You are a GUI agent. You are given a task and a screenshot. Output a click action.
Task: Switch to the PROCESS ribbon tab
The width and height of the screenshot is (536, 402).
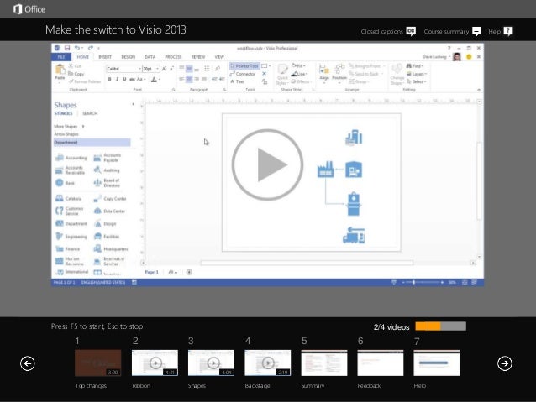point(173,57)
